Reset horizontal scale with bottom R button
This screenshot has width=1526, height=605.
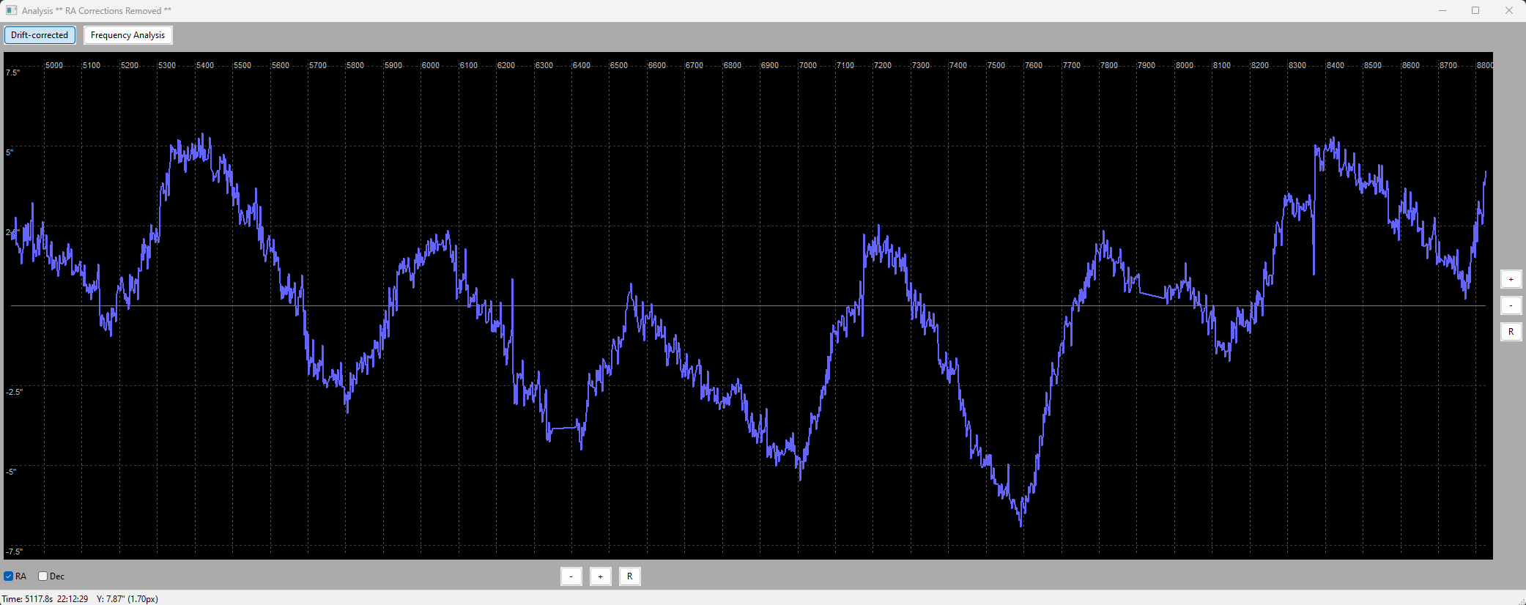click(630, 576)
